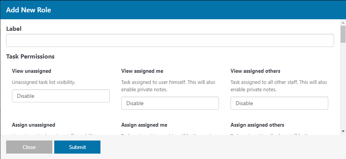
Task: Click the Label field caption
Action: pyautogui.click(x=14, y=29)
